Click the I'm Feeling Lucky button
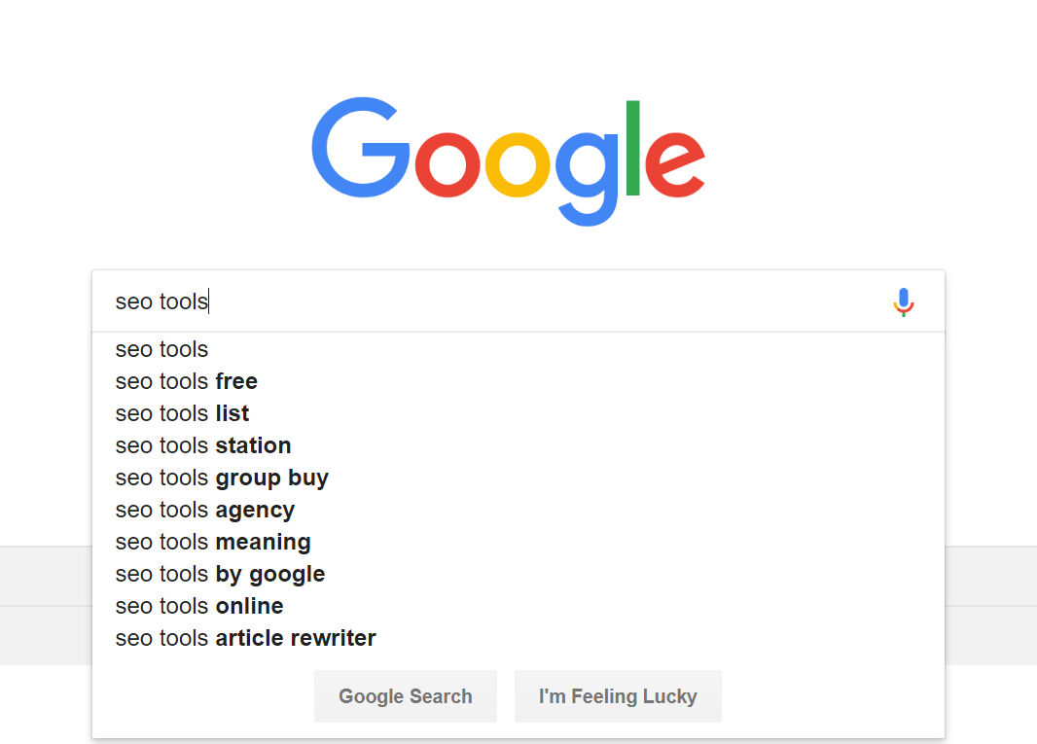 tap(618, 696)
